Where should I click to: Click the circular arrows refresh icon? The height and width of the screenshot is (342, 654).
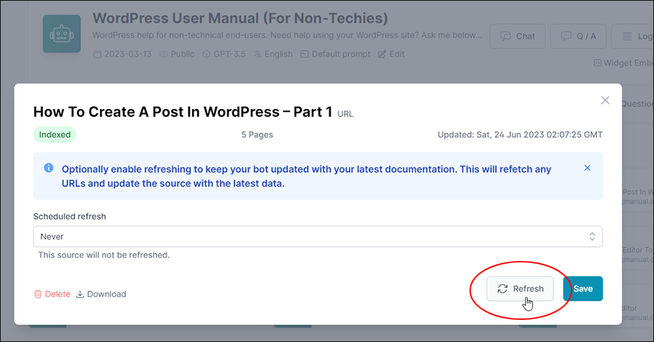(x=502, y=288)
